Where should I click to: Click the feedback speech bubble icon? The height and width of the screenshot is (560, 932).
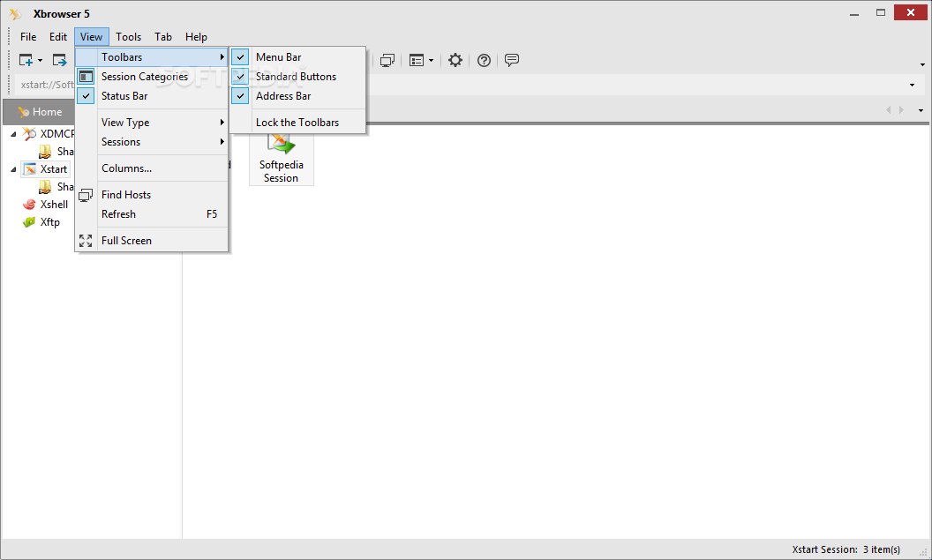coord(512,60)
